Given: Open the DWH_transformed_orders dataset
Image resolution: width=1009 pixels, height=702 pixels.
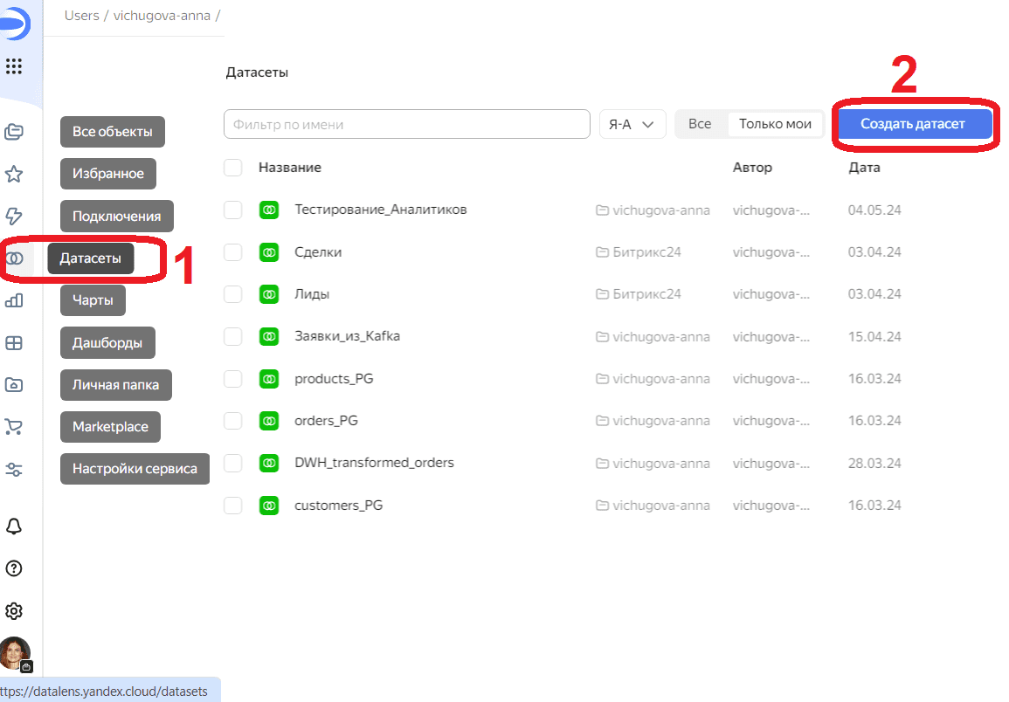Looking at the screenshot, I should [374, 463].
